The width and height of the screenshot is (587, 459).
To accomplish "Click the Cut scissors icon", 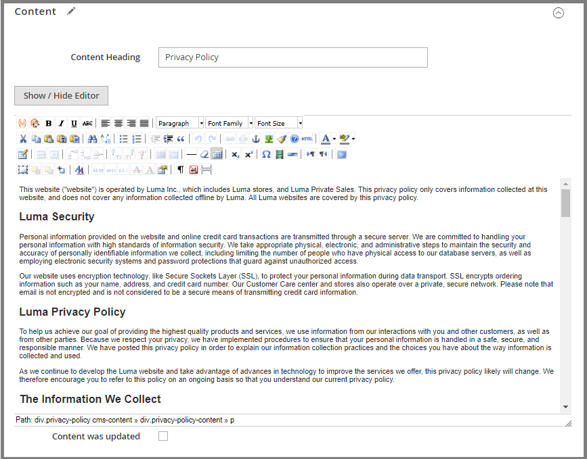I will 23,139.
